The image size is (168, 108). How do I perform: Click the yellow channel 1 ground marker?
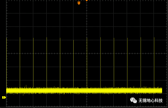tap(4, 97)
